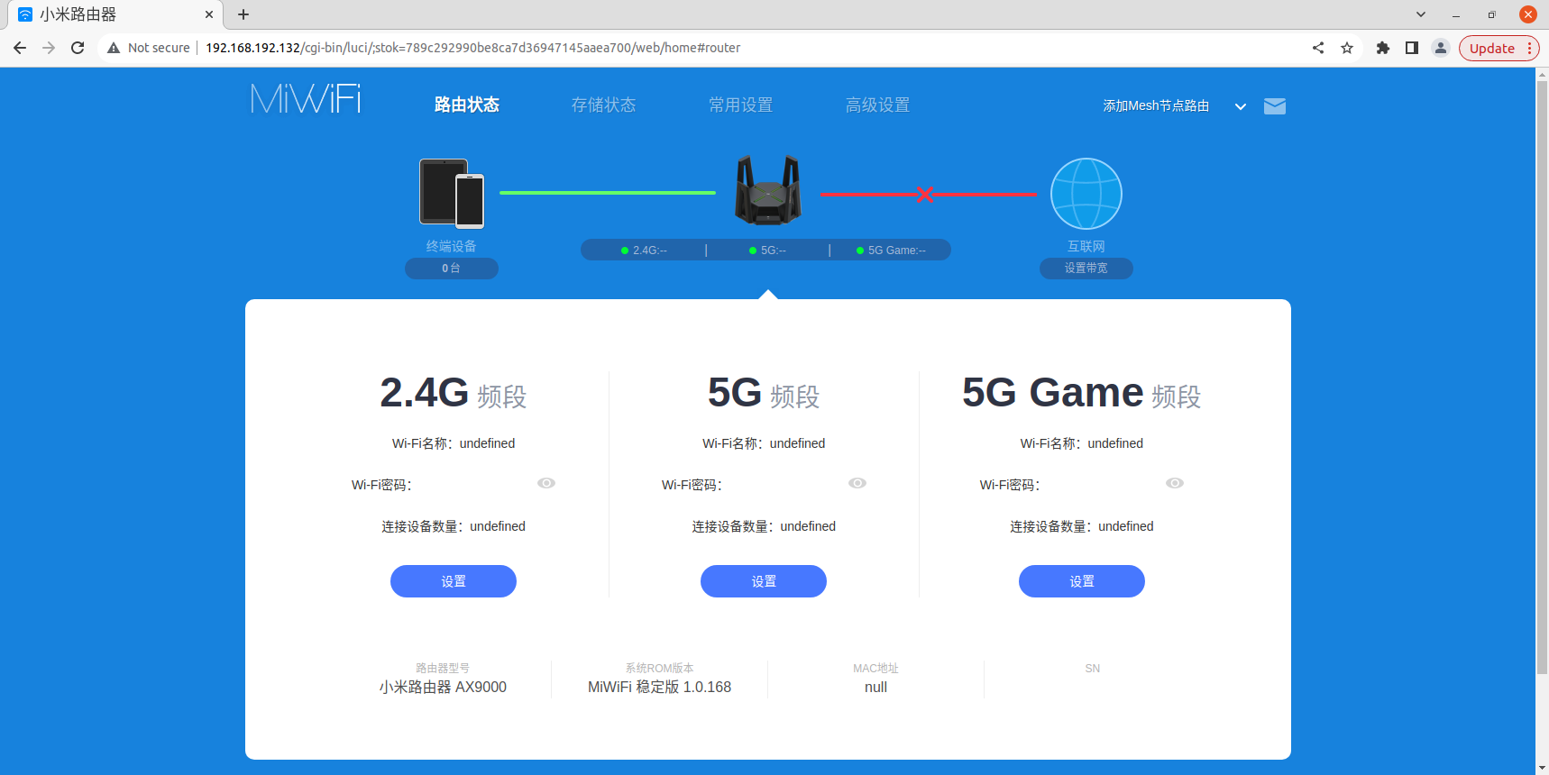Switch to the 高级设置 tab
Image resolution: width=1549 pixels, height=775 pixels.
click(x=878, y=105)
